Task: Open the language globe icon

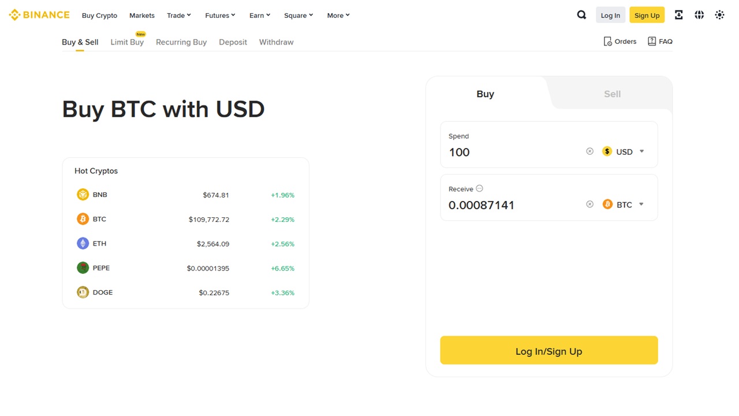Action: tap(699, 15)
